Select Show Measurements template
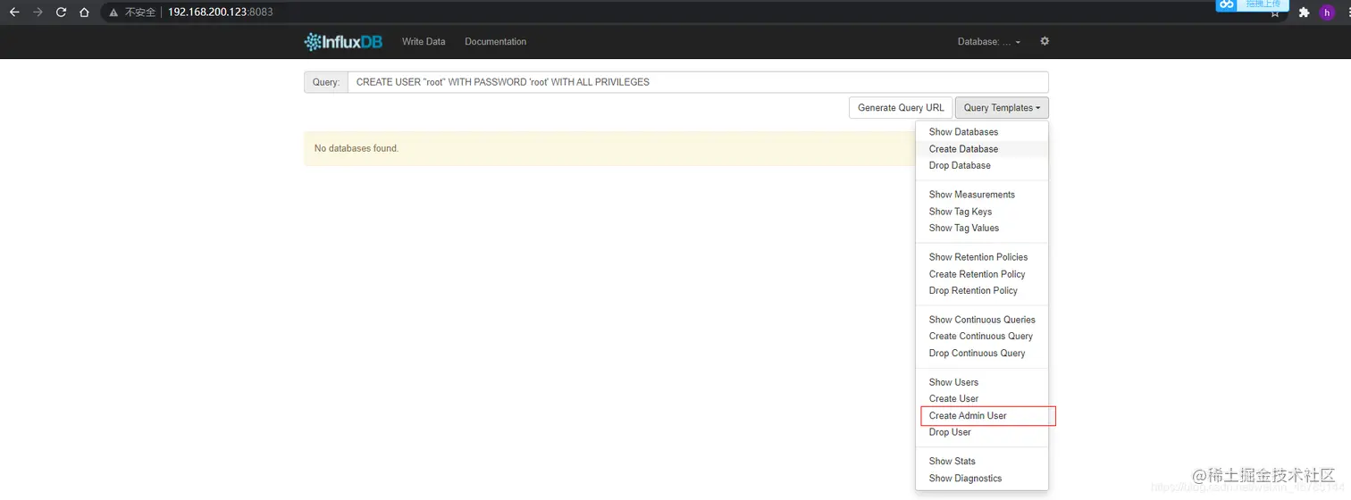This screenshot has height=500, width=1351. pyautogui.click(x=982, y=195)
